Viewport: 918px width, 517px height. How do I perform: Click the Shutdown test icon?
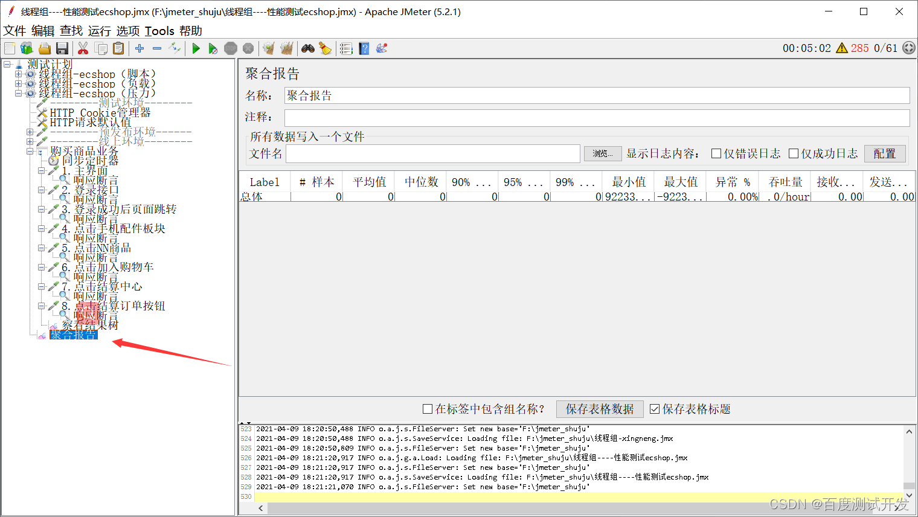(x=248, y=48)
